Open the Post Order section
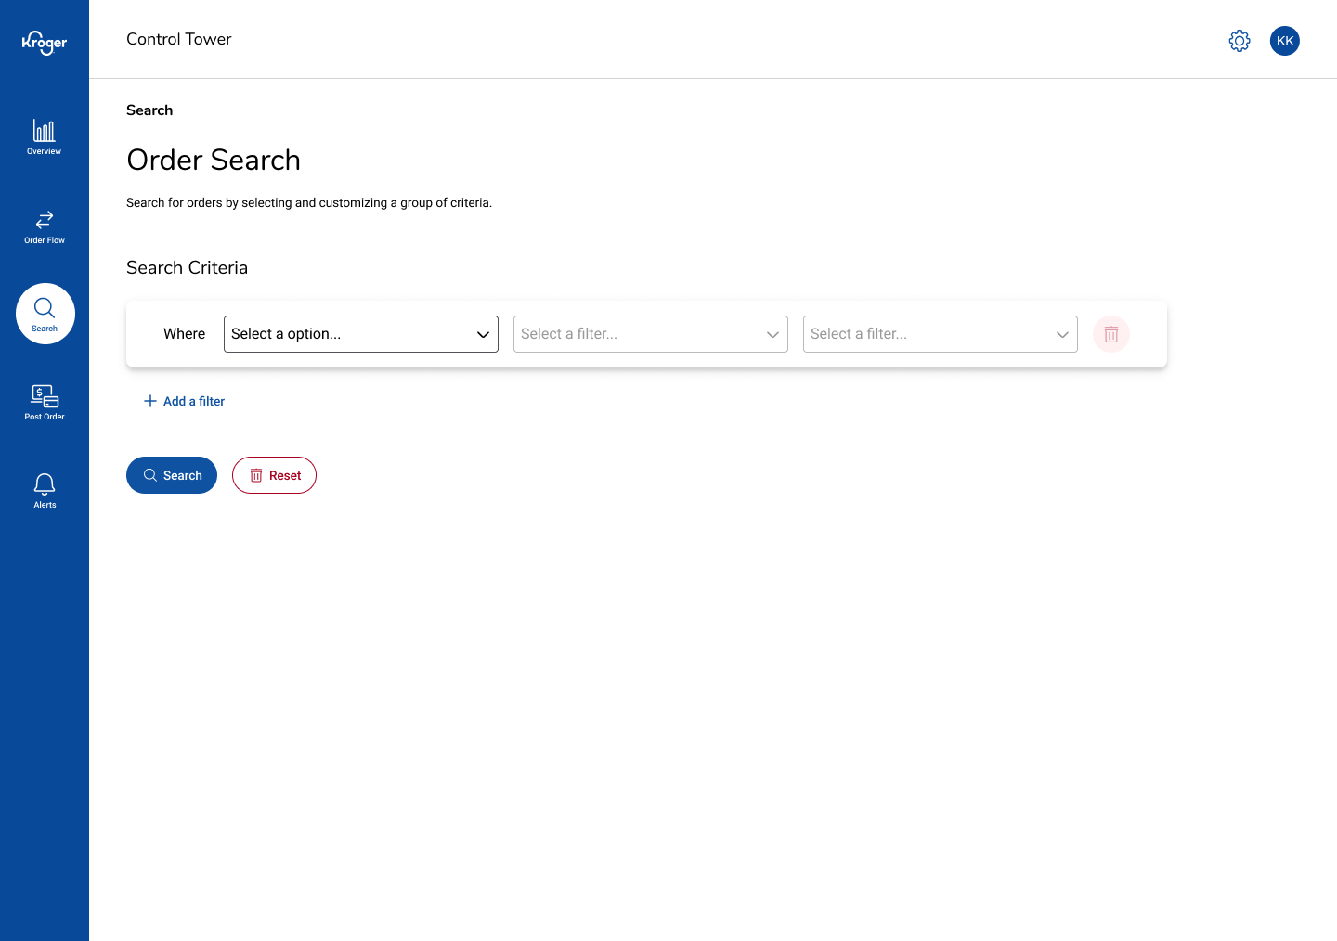1337x941 pixels. pyautogui.click(x=45, y=403)
